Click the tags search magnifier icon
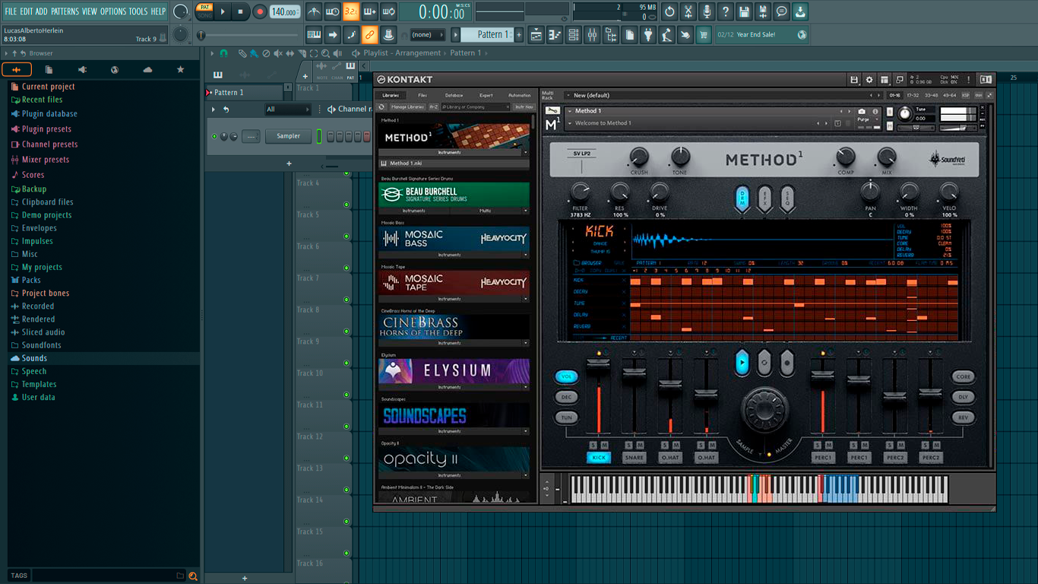Viewport: 1038px width, 584px height. [x=193, y=576]
